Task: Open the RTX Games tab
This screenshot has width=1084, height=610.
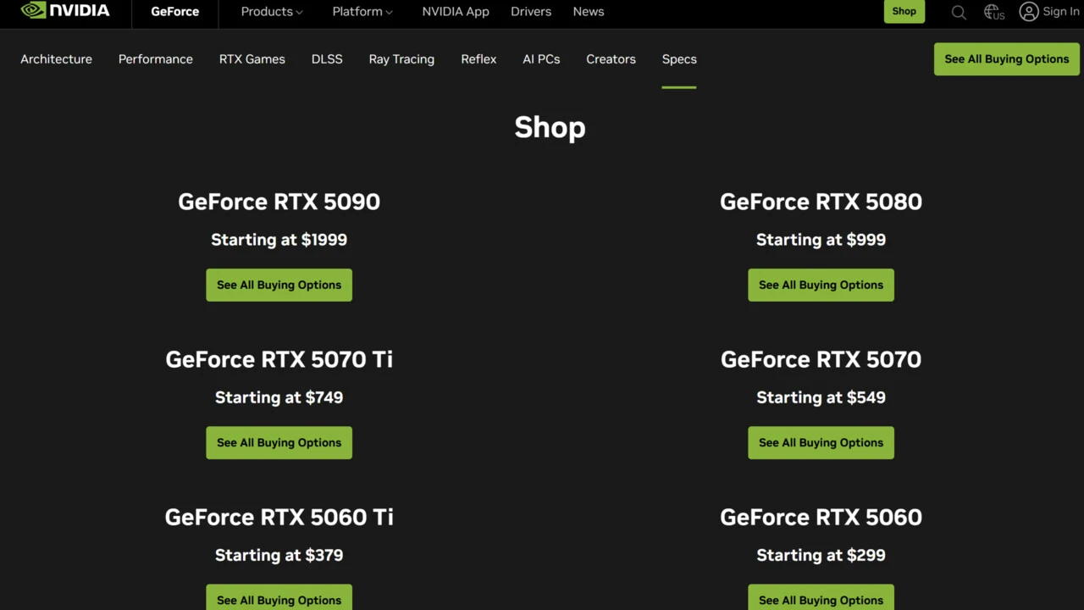Action: tap(252, 59)
